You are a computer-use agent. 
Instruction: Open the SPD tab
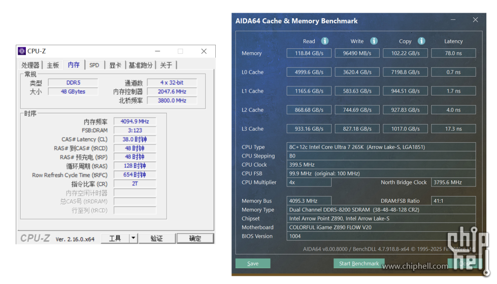94,65
